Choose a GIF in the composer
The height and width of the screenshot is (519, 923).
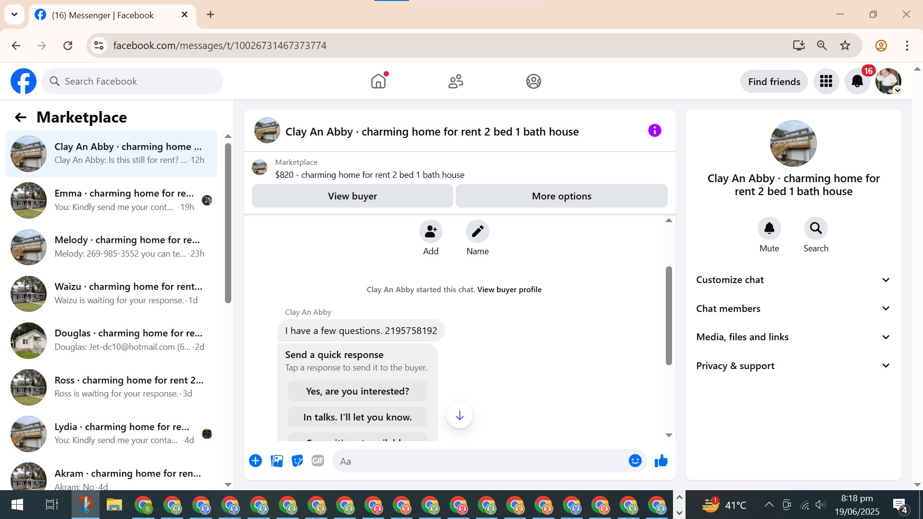pyautogui.click(x=318, y=461)
